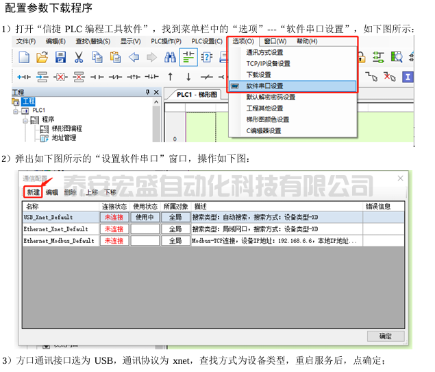Click the Open folder toolbar icon
Screen dimensions: 435x372
42,57
